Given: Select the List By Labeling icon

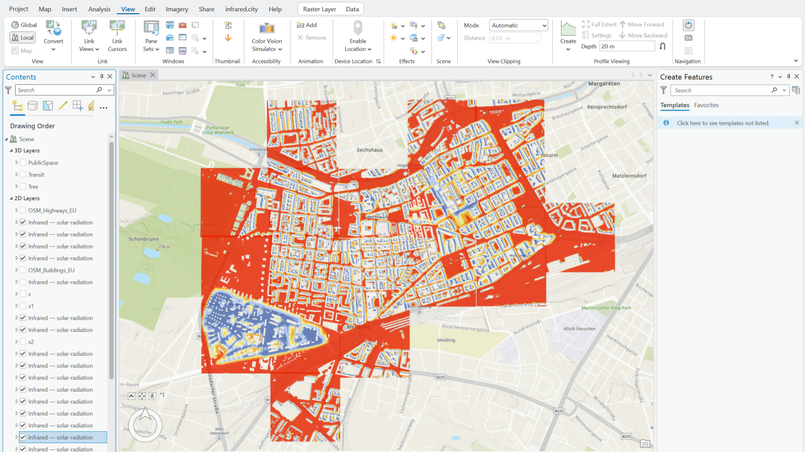Looking at the screenshot, I should coord(91,106).
